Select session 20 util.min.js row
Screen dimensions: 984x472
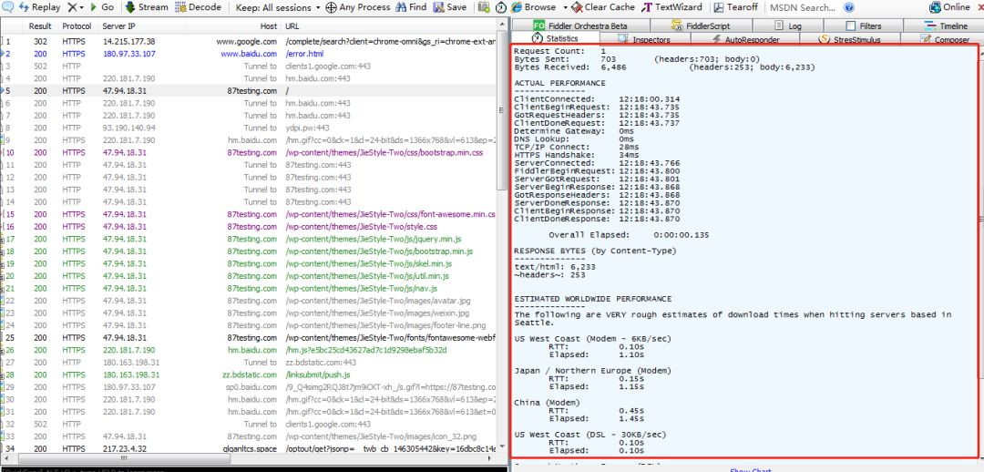(x=249, y=276)
